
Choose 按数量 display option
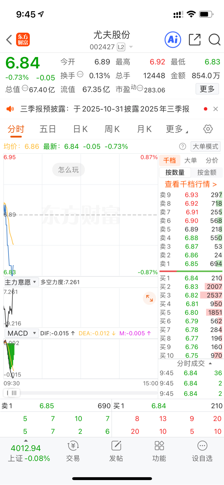[175, 172]
